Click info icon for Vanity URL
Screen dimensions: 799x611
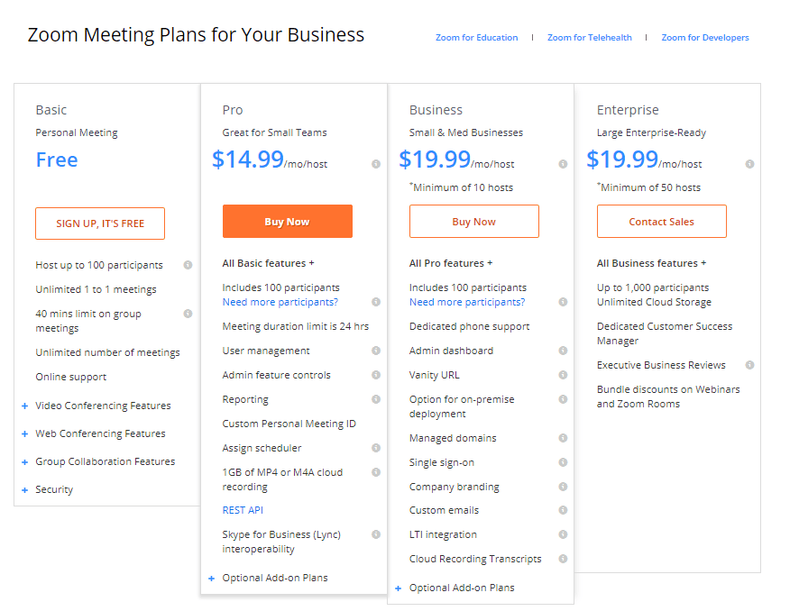(563, 375)
